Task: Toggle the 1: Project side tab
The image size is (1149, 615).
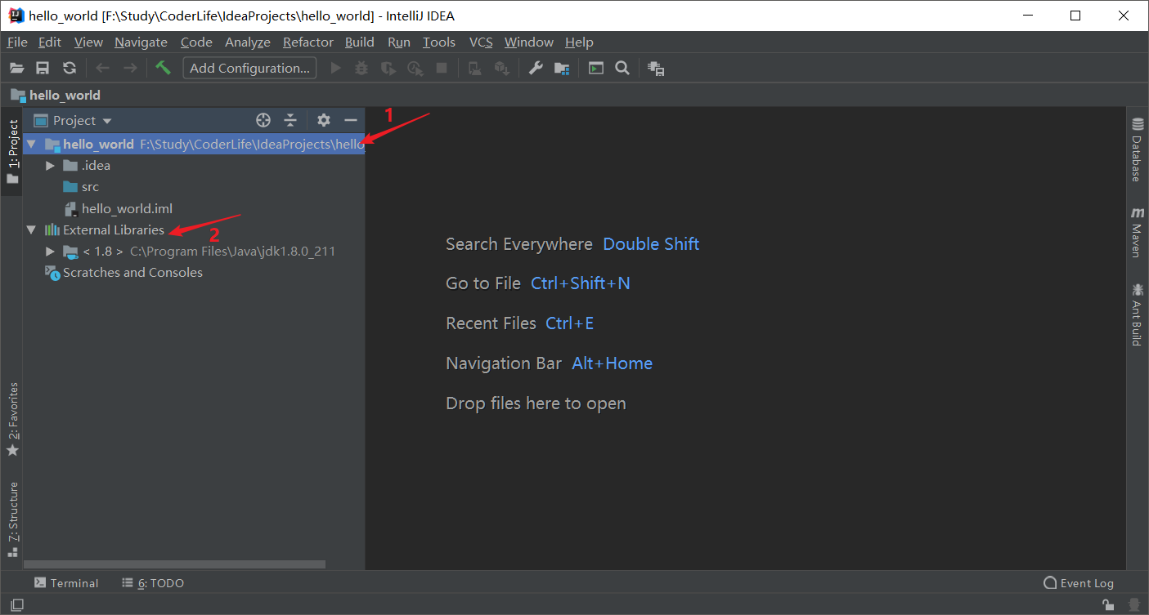Action: click(x=12, y=151)
